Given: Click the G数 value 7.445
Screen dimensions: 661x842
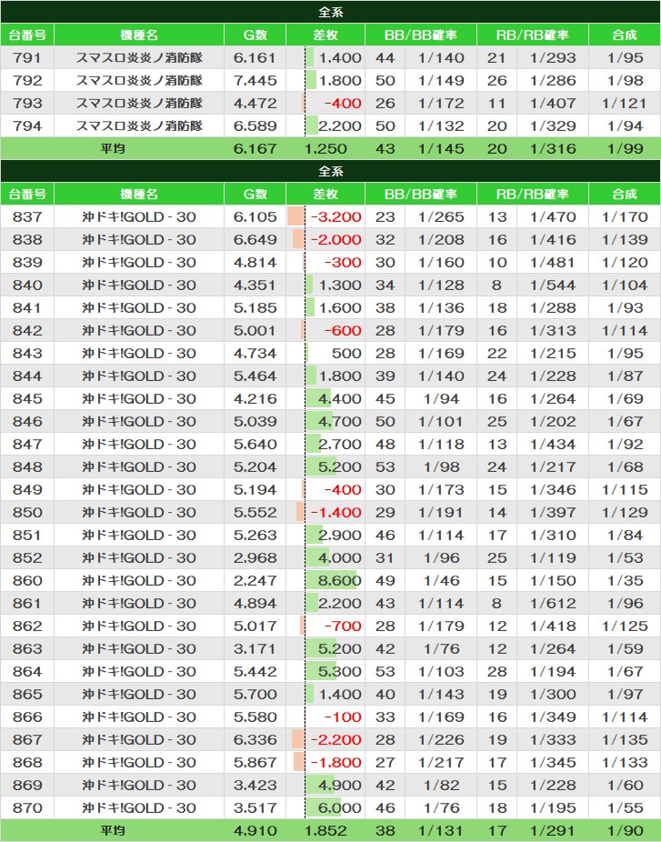Looking at the screenshot, I should pos(255,81).
